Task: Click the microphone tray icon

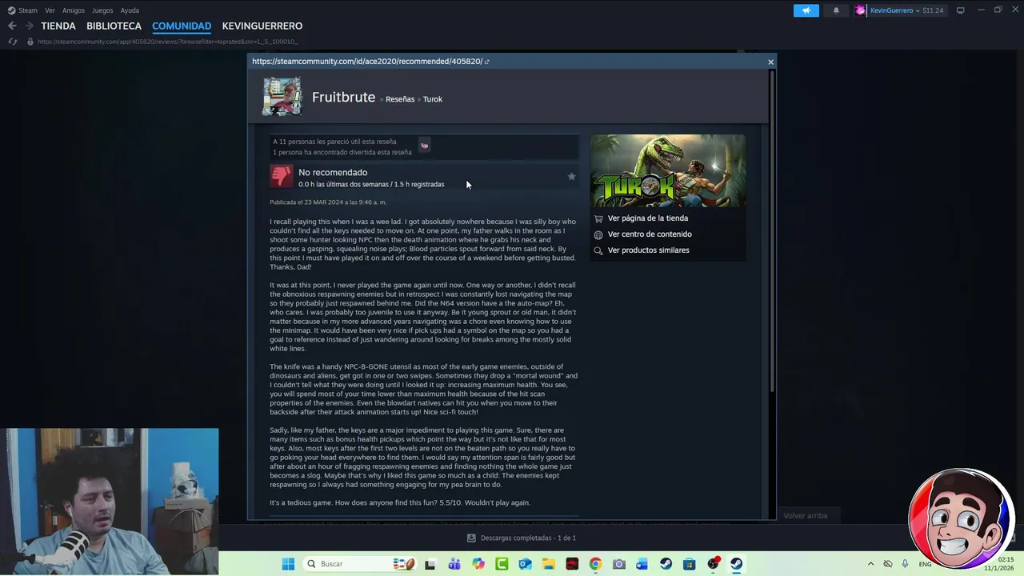Action: point(905,564)
